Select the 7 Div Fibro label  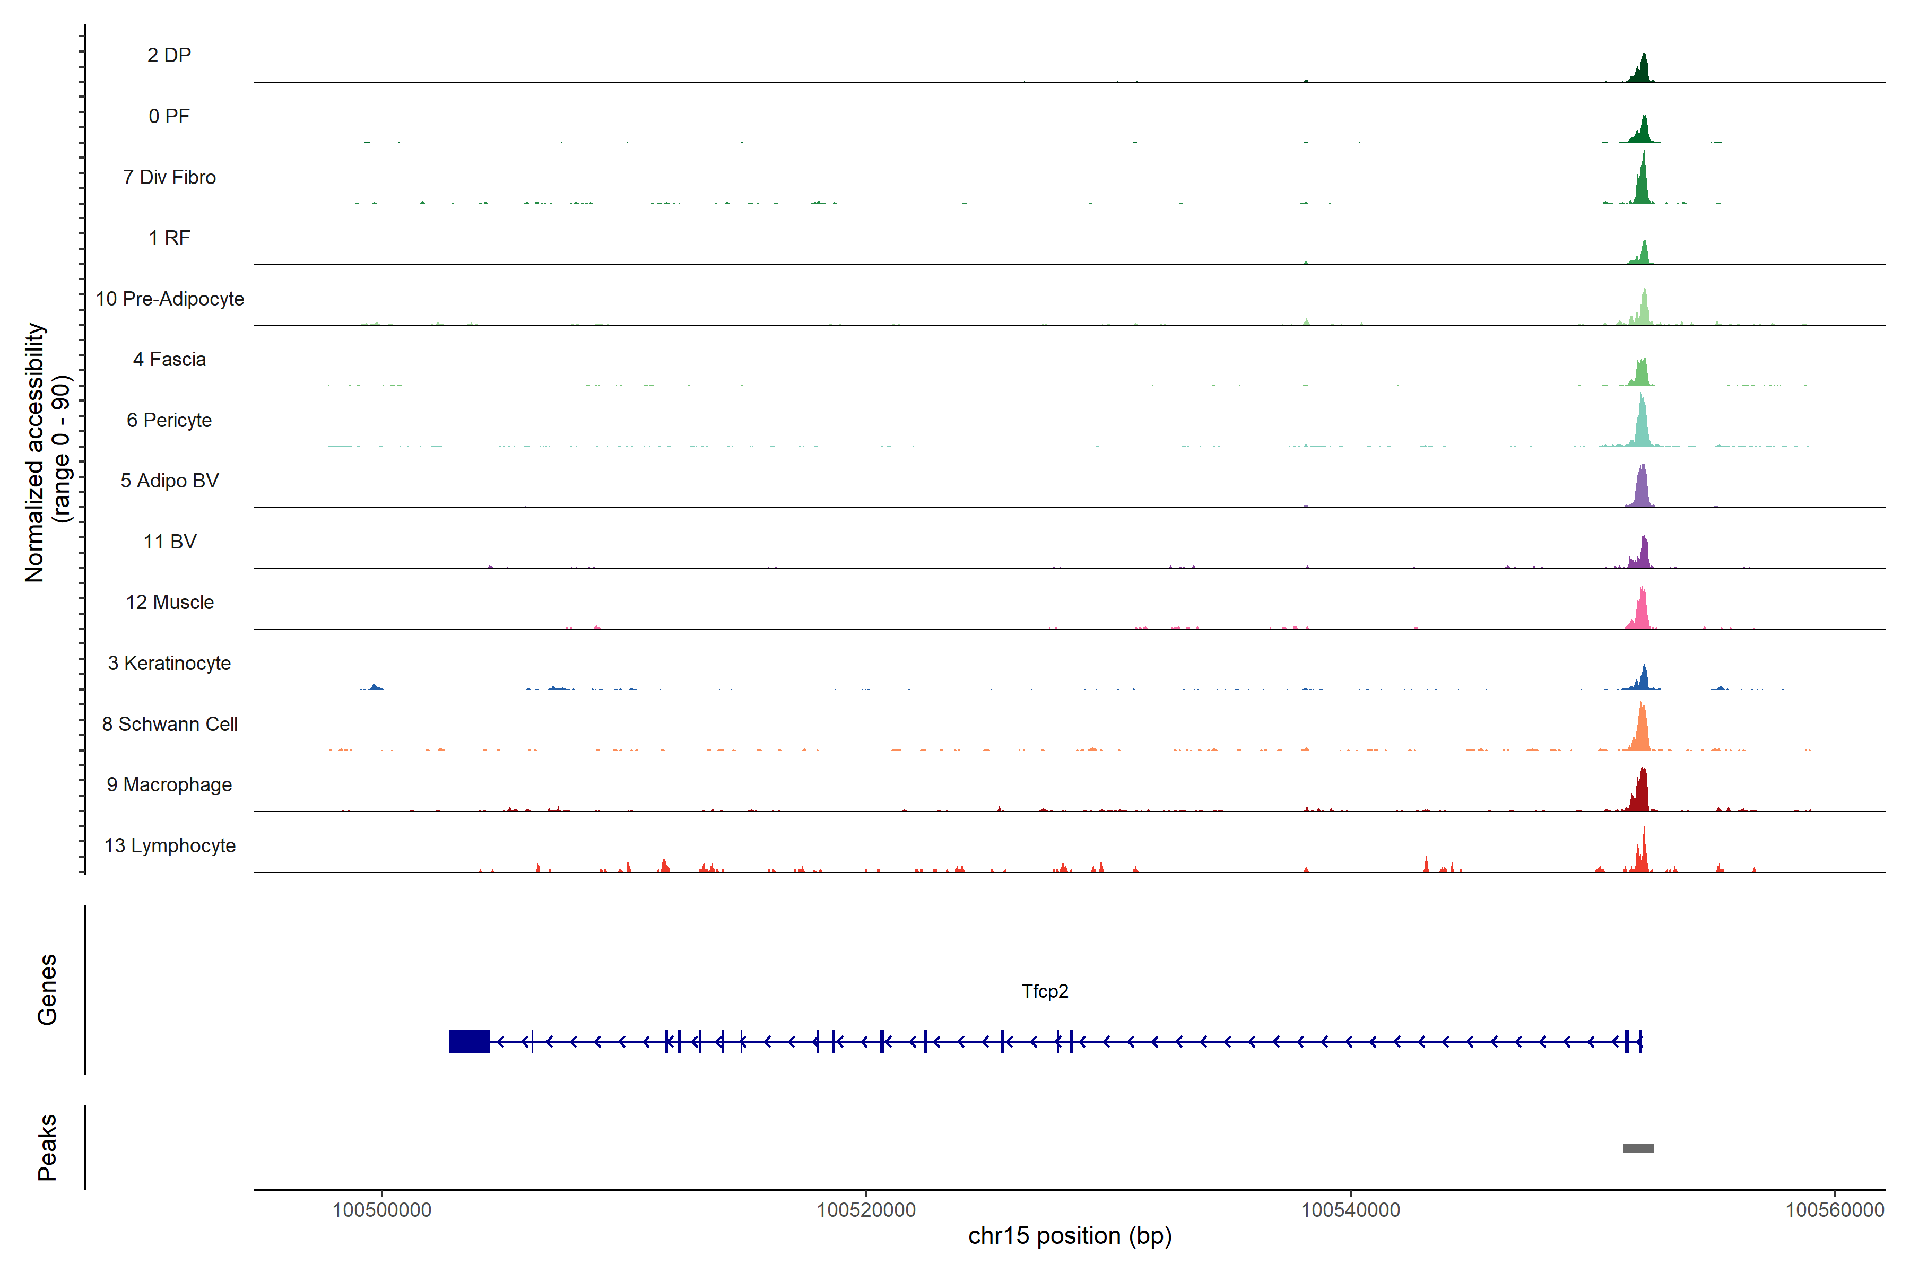(169, 177)
